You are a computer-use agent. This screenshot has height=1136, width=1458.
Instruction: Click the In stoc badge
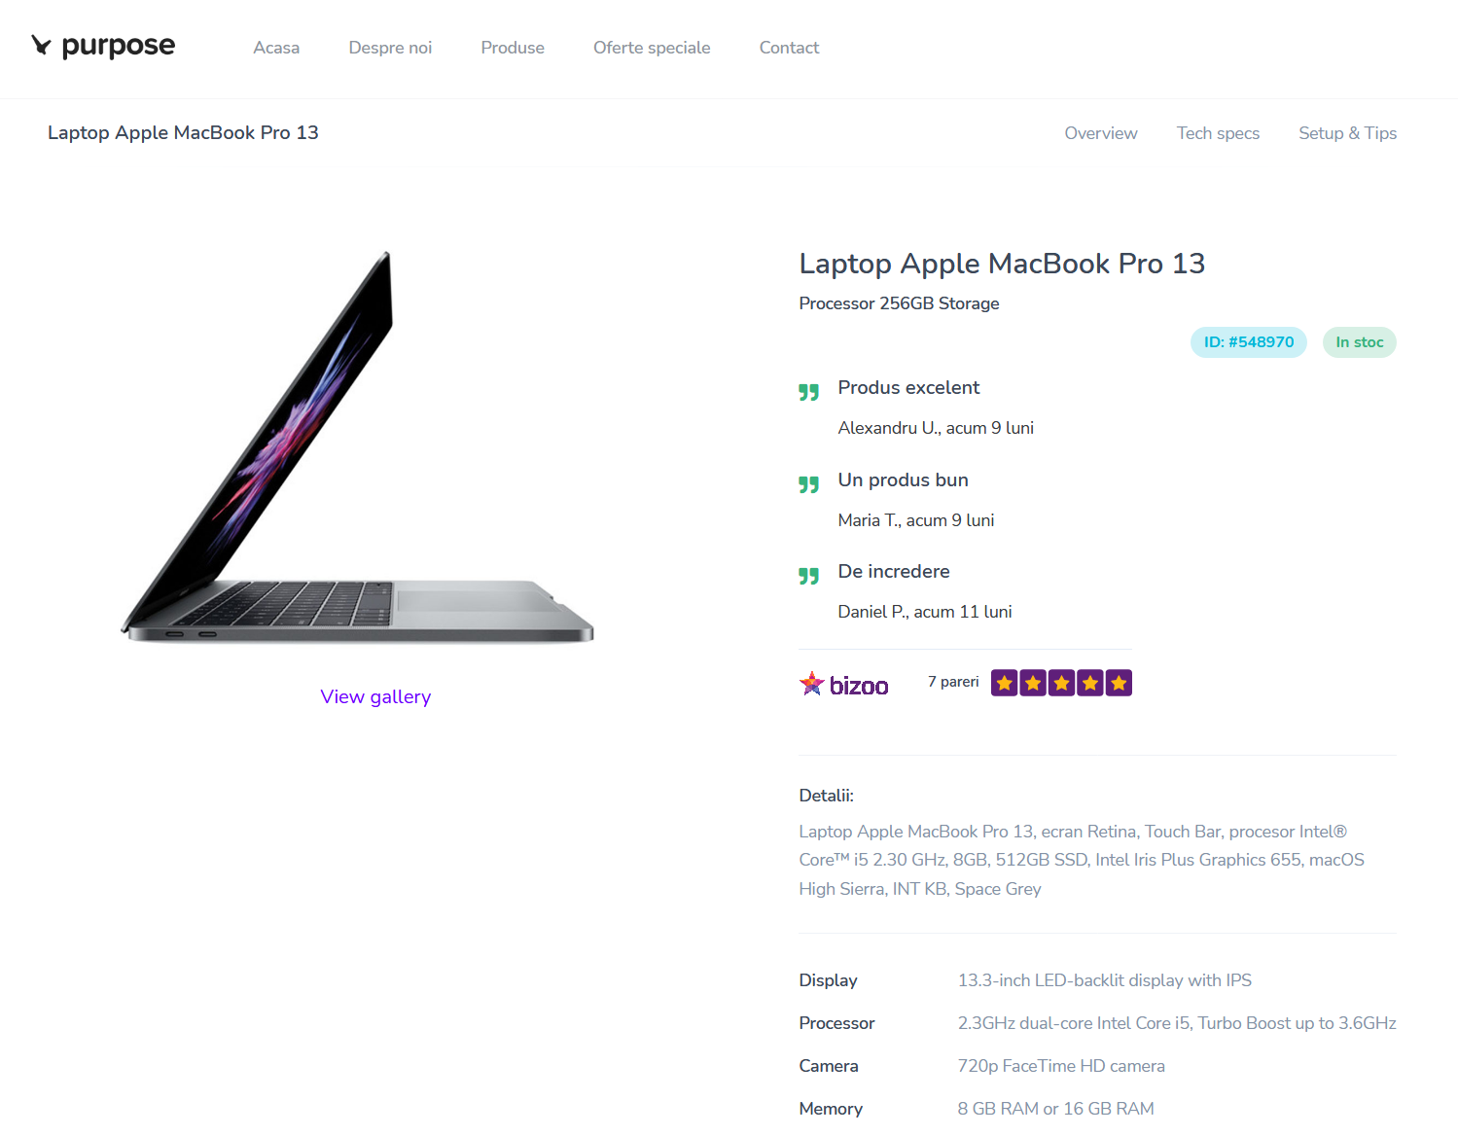tap(1359, 342)
